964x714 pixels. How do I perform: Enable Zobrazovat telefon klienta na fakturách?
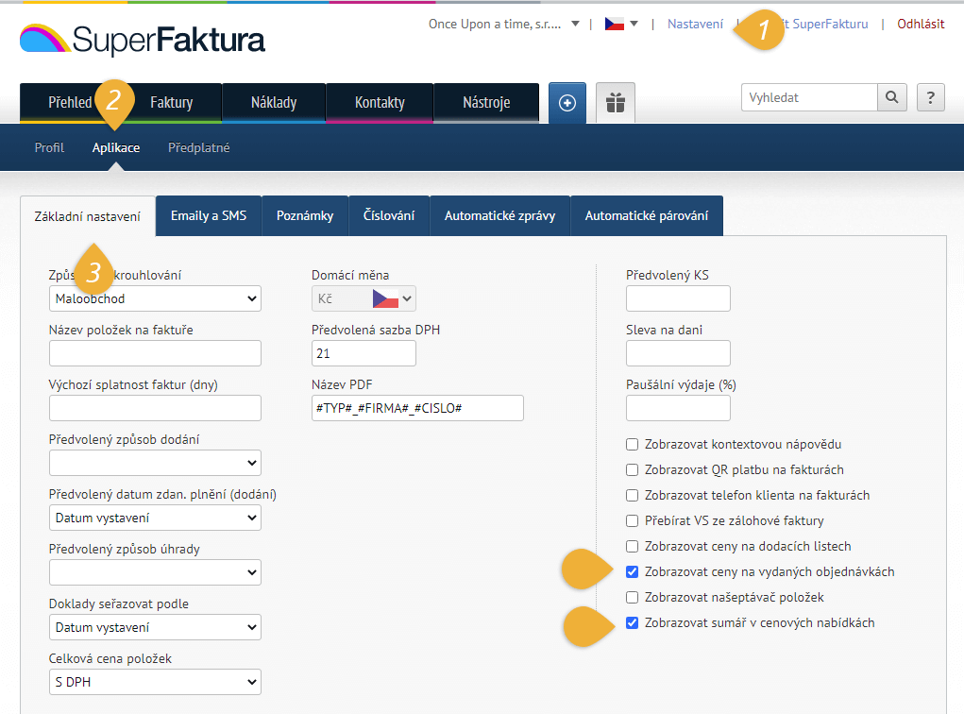pos(632,496)
